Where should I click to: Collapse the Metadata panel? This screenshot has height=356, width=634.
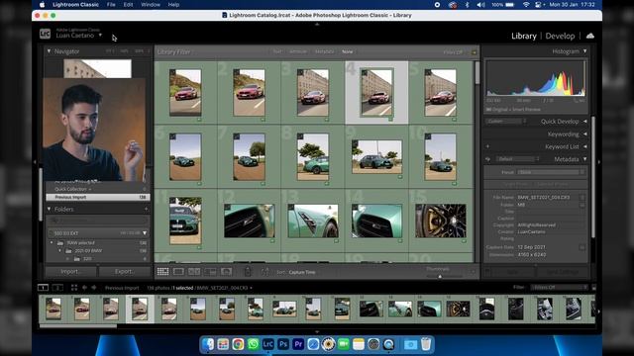pyautogui.click(x=584, y=159)
